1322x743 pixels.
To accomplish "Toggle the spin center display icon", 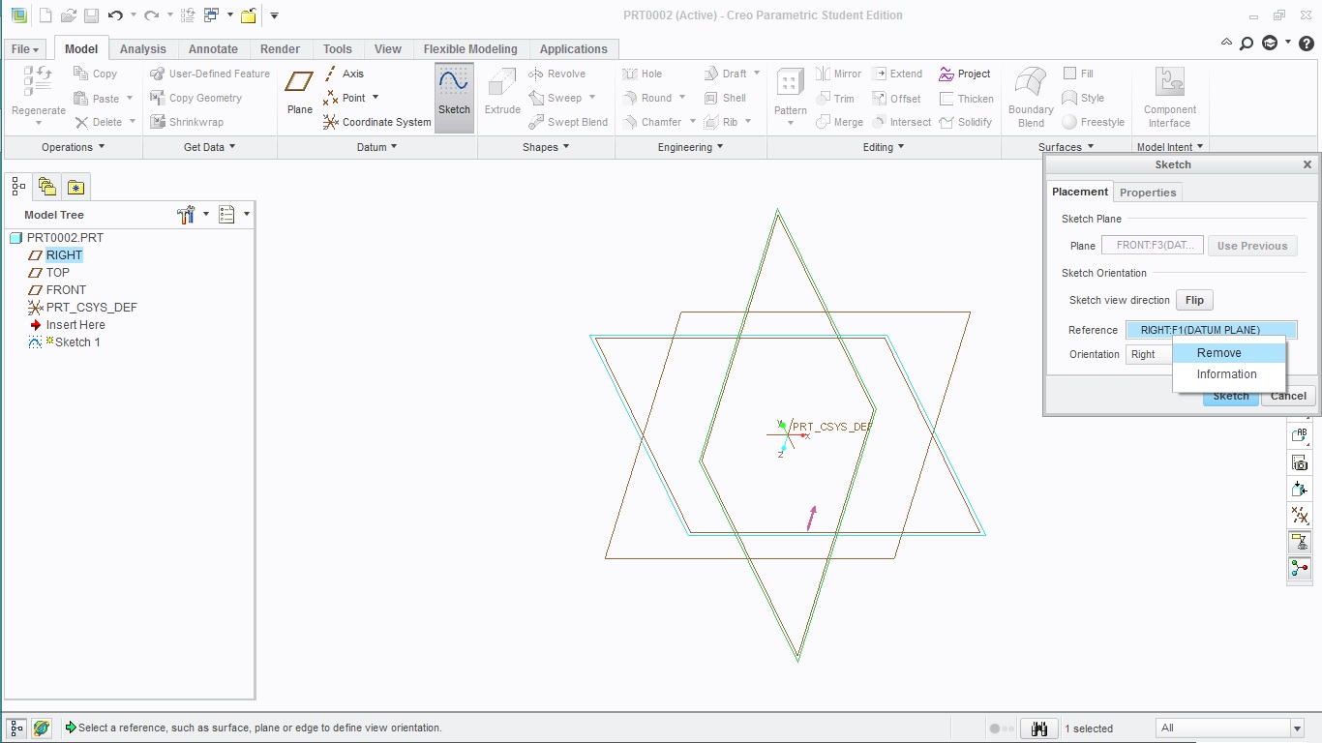I will tap(1300, 569).
